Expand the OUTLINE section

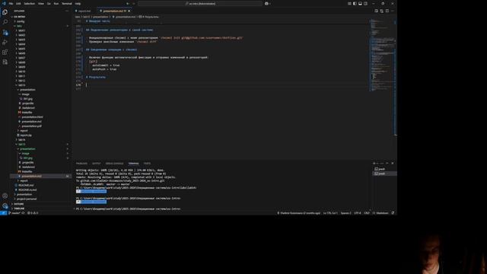(x=40, y=204)
